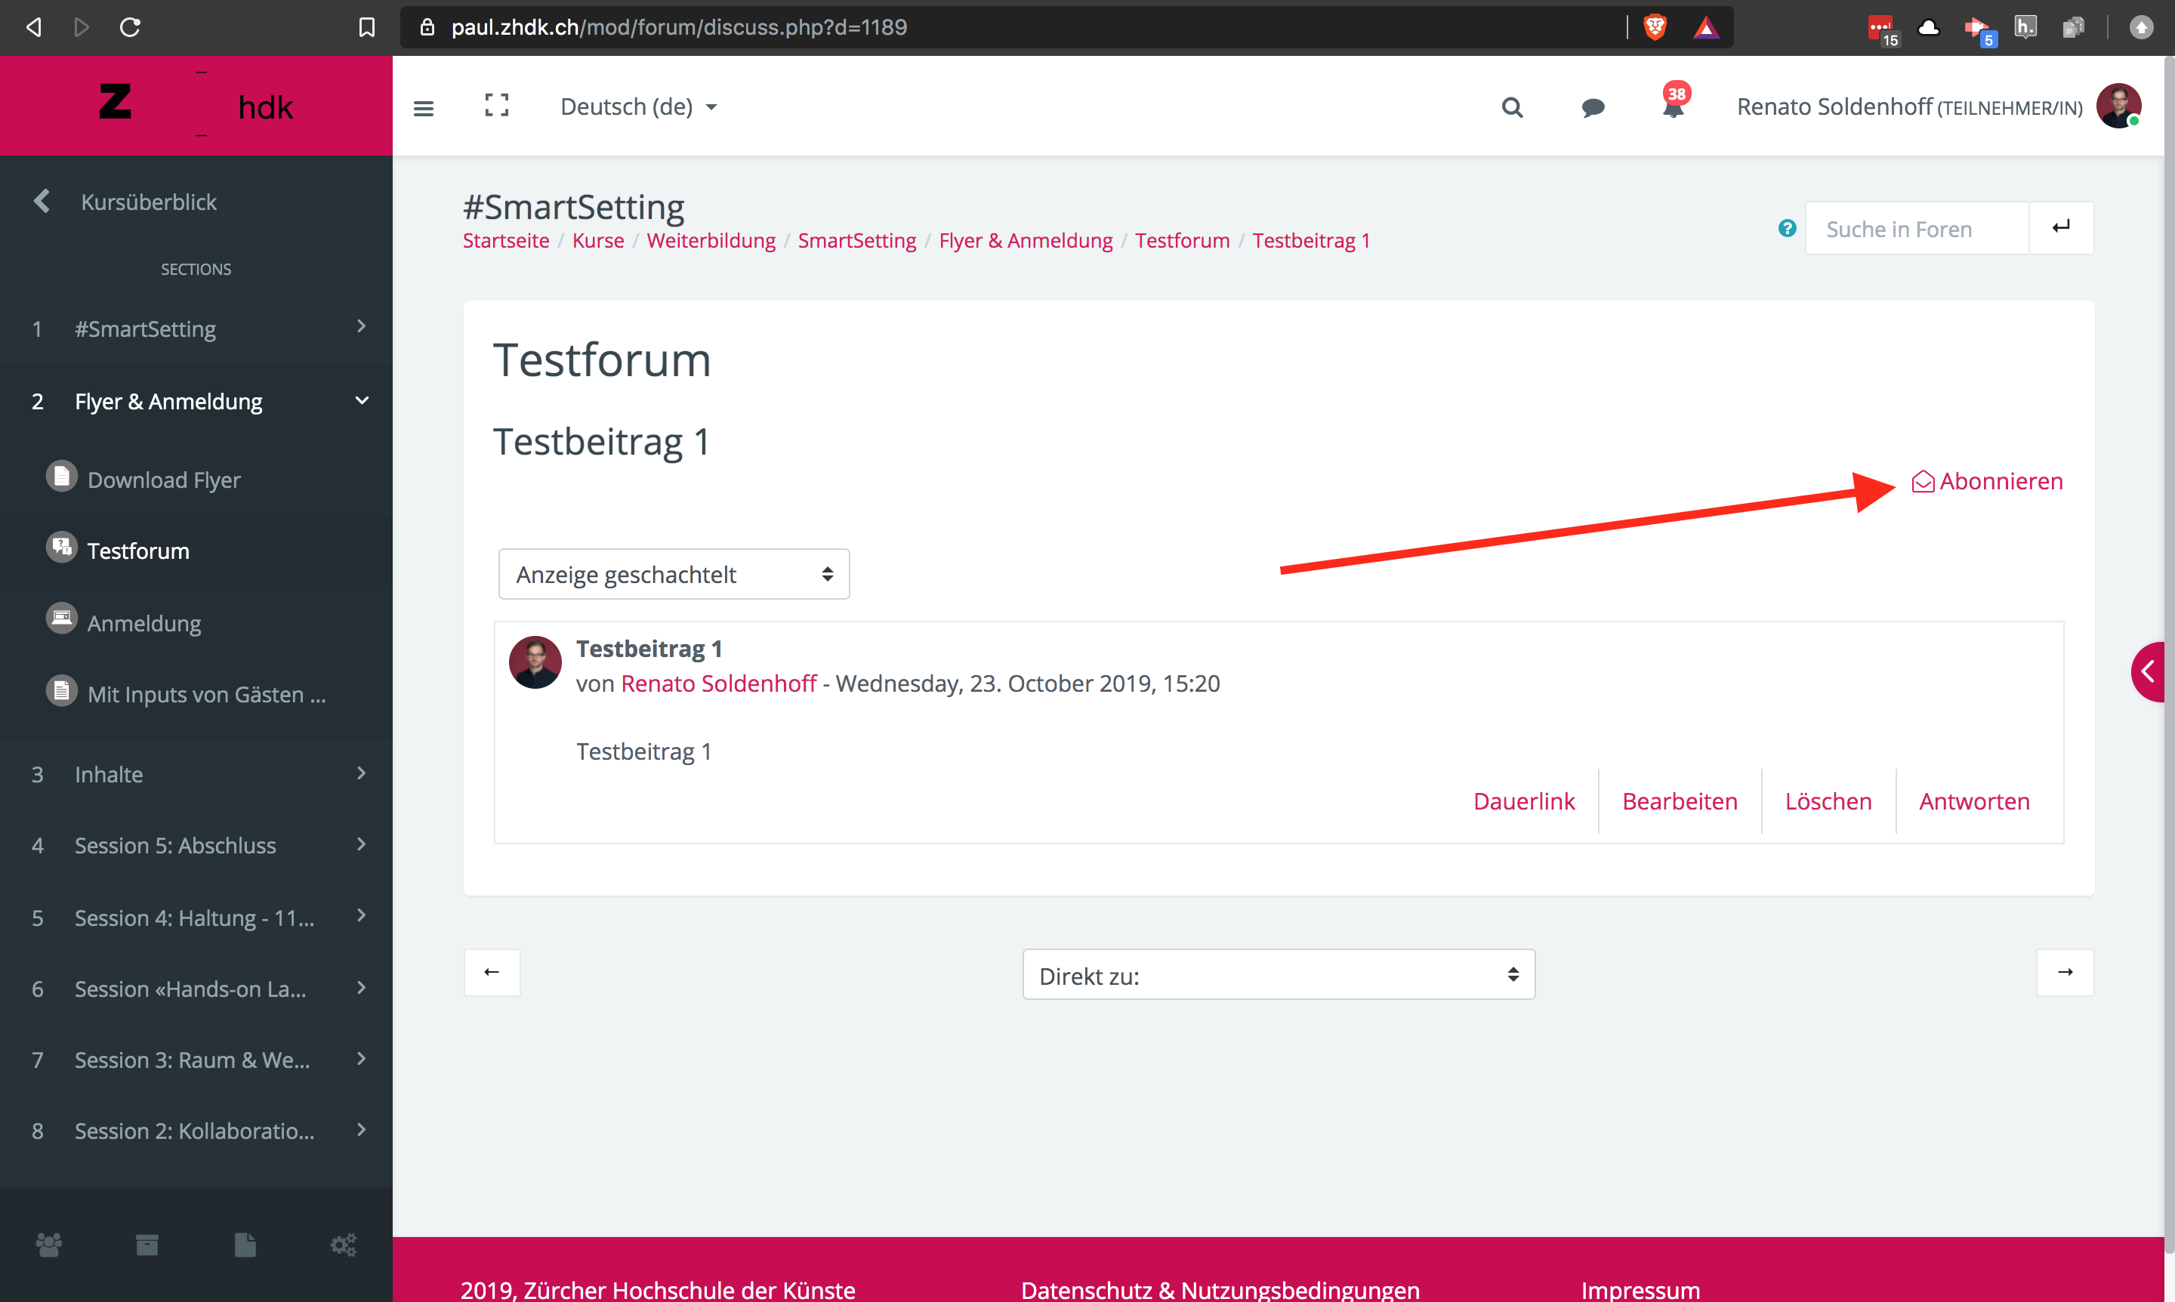Click the messages speech bubble icon
Screen dimensions: 2175x1302
pos(1593,108)
